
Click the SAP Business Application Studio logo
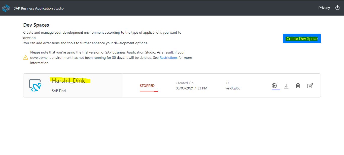click(6, 8)
